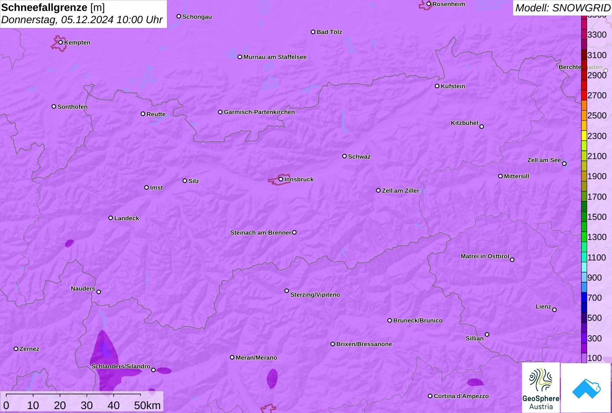This screenshot has height=413, width=612.
Task: Click the 2500 legend value
Action: click(x=597, y=115)
